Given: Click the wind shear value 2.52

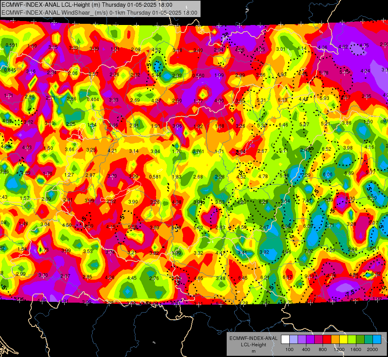Looking at the screenshot, I should click(111, 202).
